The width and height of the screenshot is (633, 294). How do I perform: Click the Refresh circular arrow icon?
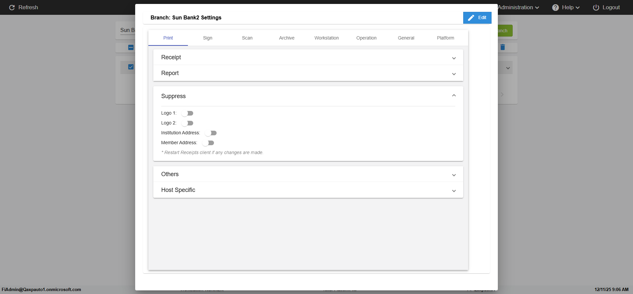tap(12, 8)
